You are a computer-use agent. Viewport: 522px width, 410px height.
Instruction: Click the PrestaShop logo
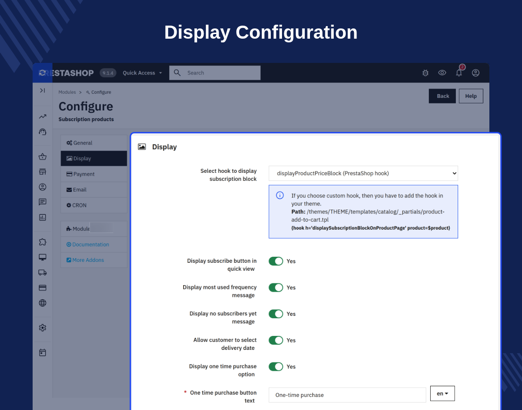66,73
